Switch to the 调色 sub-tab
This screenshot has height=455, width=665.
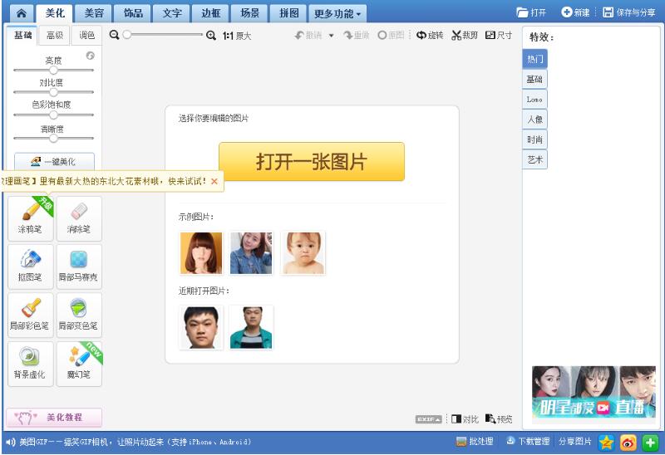click(86, 35)
